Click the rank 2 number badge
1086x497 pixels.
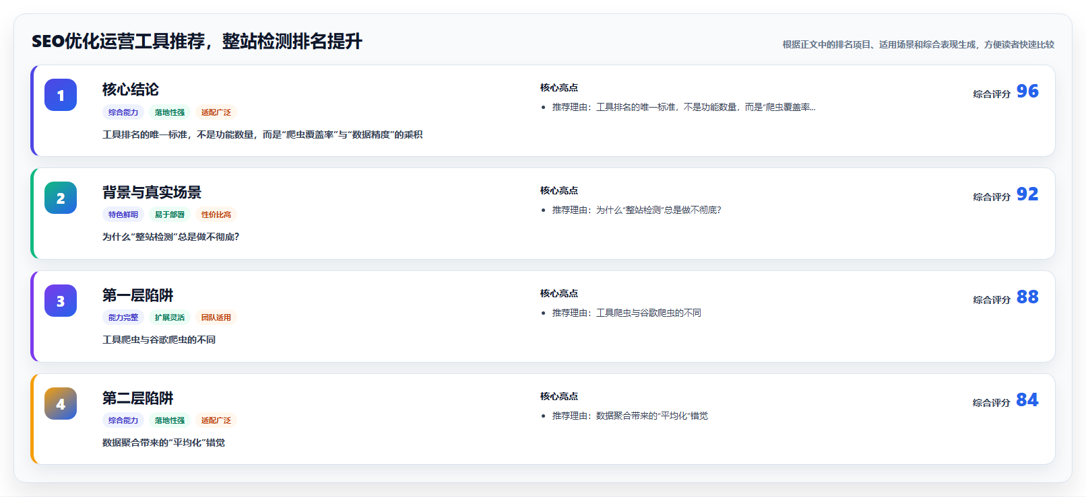tap(61, 198)
